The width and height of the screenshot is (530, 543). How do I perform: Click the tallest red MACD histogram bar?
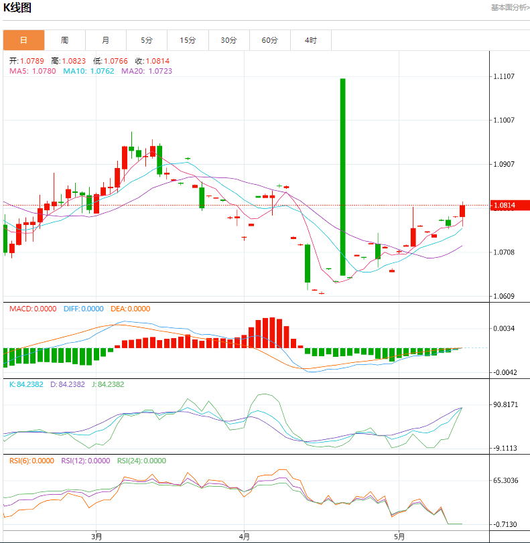pyautogui.click(x=273, y=333)
